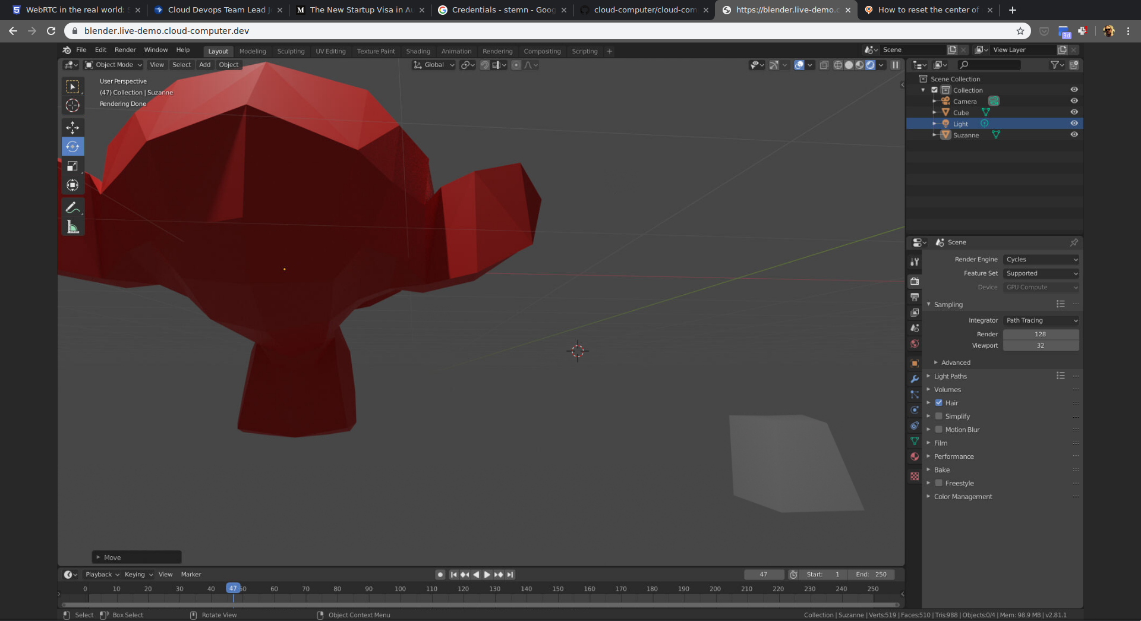Open the Object Mode dropdown
The height and width of the screenshot is (621, 1141).
[x=114, y=65]
